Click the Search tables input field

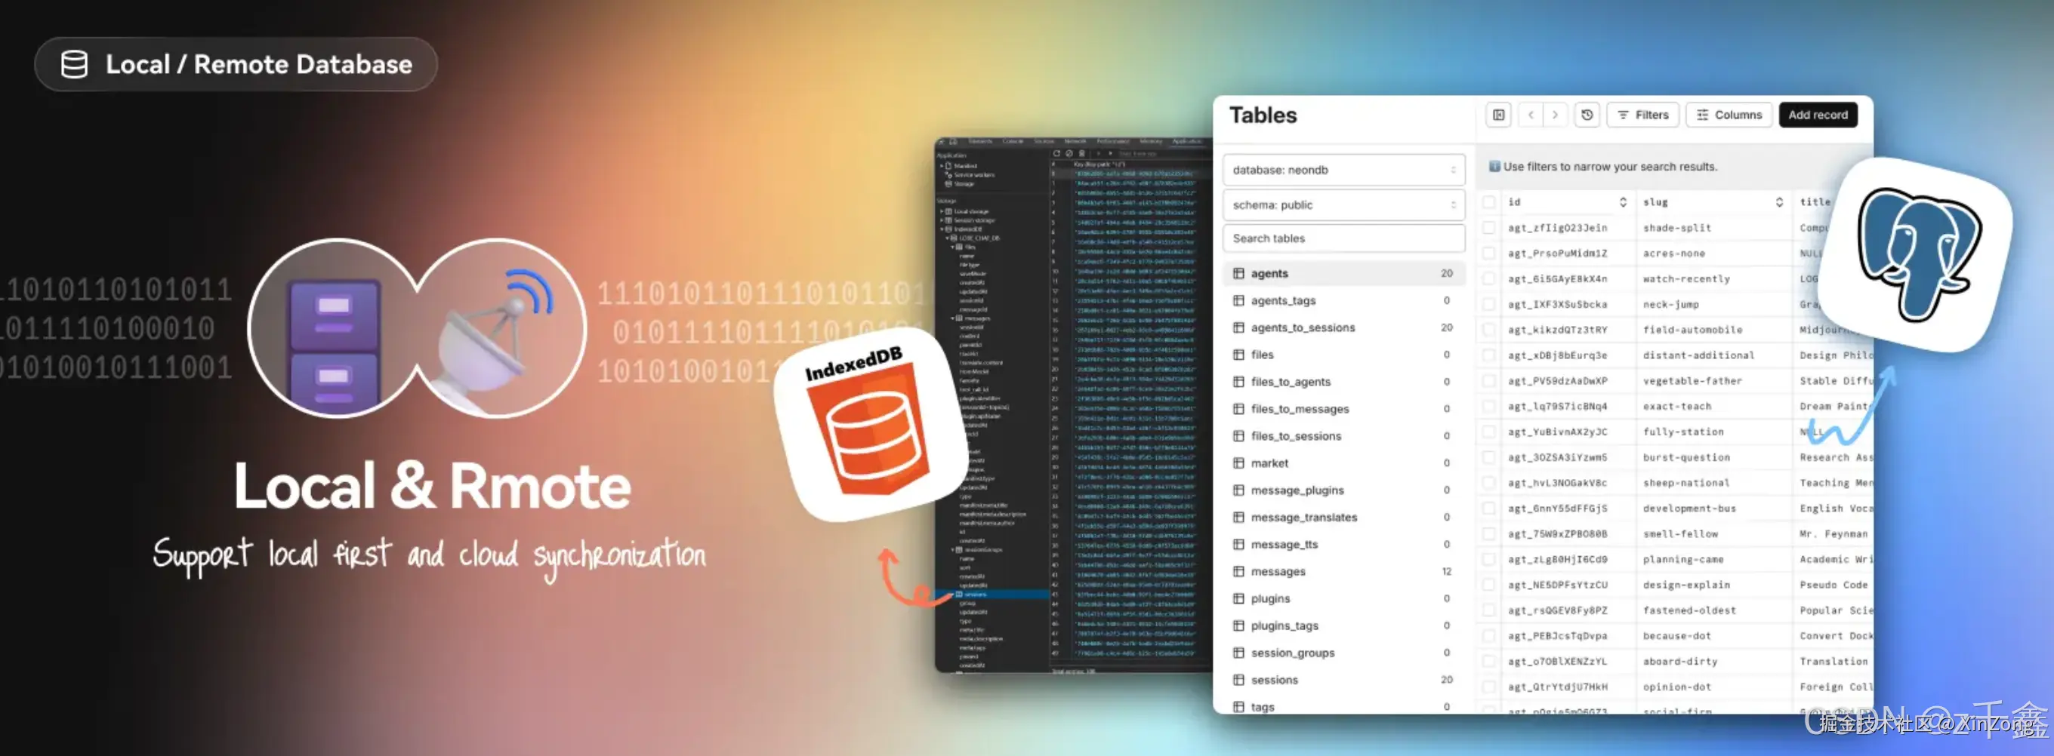click(x=1343, y=238)
